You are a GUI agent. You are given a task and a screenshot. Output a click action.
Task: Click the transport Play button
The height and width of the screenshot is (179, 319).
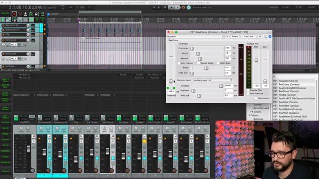171,7
